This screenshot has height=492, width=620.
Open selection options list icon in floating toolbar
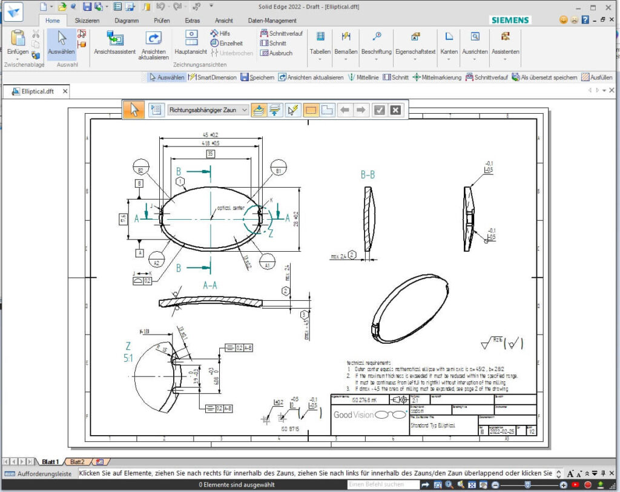155,110
